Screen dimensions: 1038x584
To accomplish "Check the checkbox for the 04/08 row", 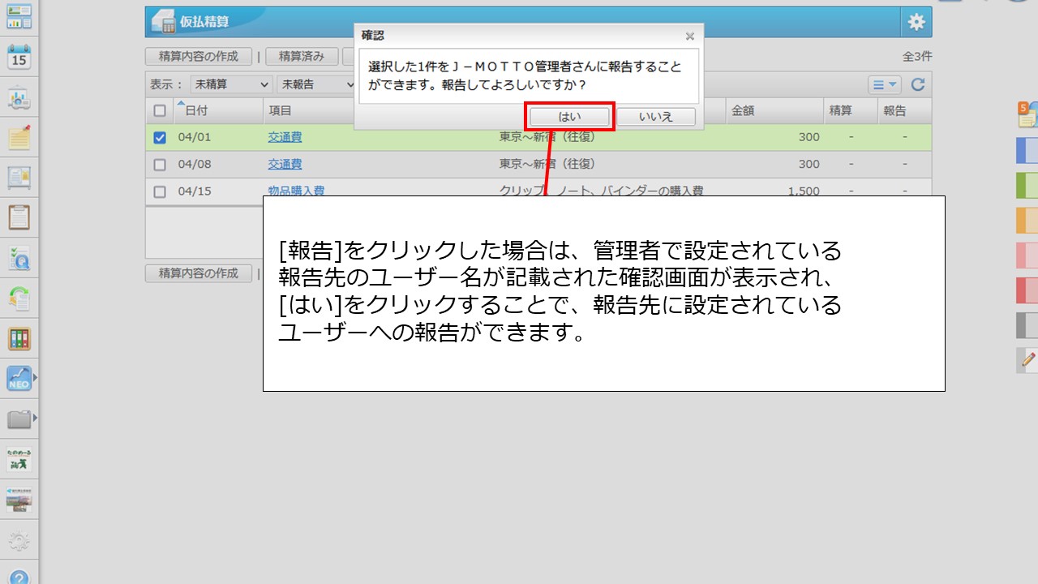I will point(160,165).
